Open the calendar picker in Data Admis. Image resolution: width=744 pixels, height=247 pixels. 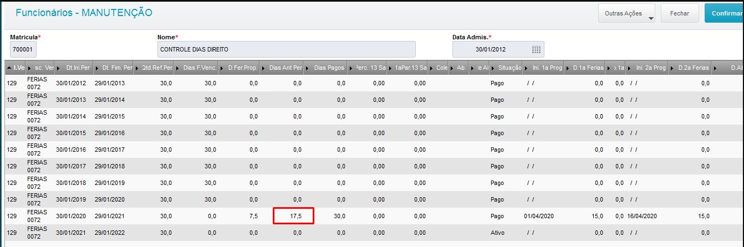coord(536,49)
